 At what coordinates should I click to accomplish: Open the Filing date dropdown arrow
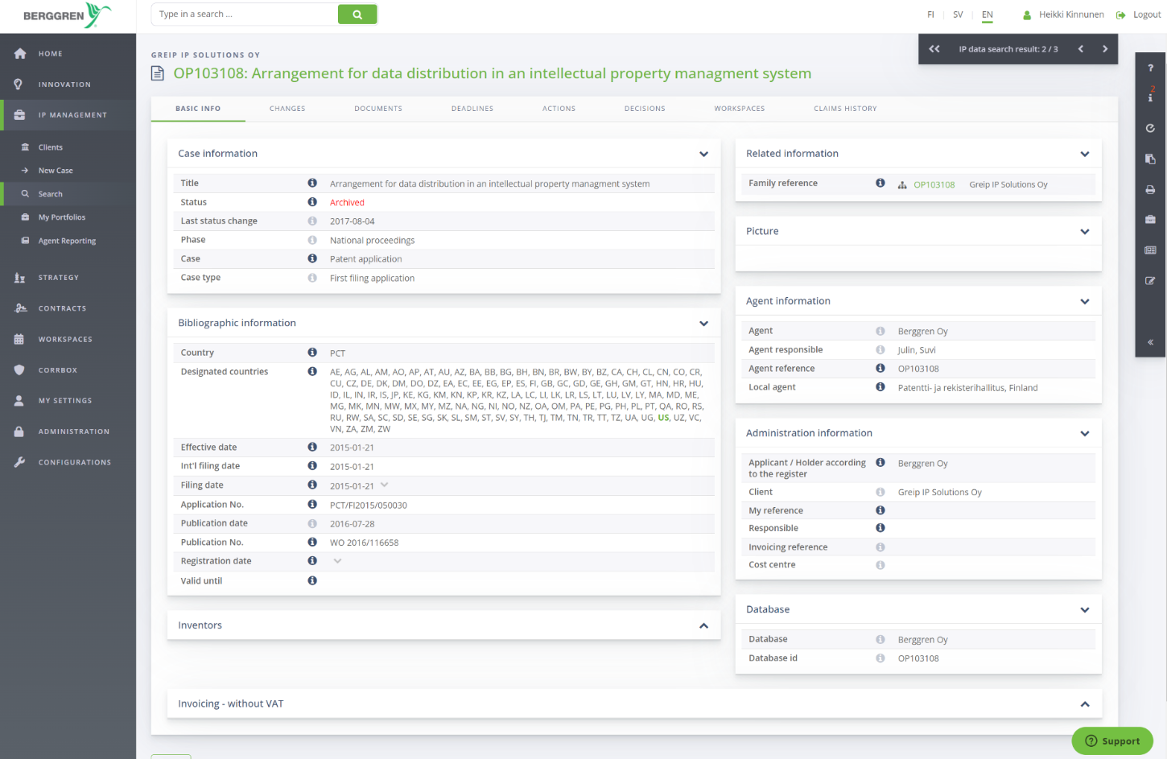click(x=385, y=485)
